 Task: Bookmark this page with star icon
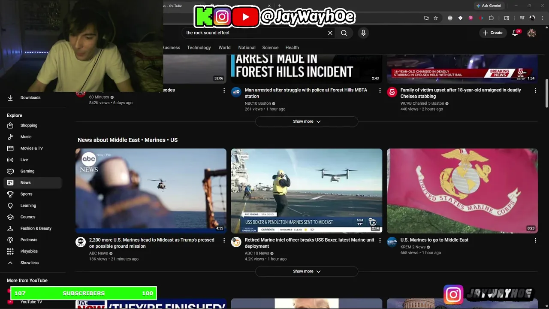pos(436,18)
